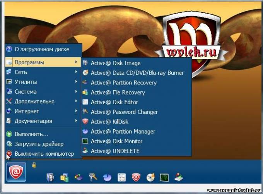Expand the Интернет submenu arrow

[x=76, y=111]
